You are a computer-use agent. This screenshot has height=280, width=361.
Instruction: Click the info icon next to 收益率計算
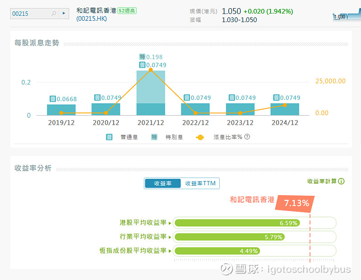[341, 181]
